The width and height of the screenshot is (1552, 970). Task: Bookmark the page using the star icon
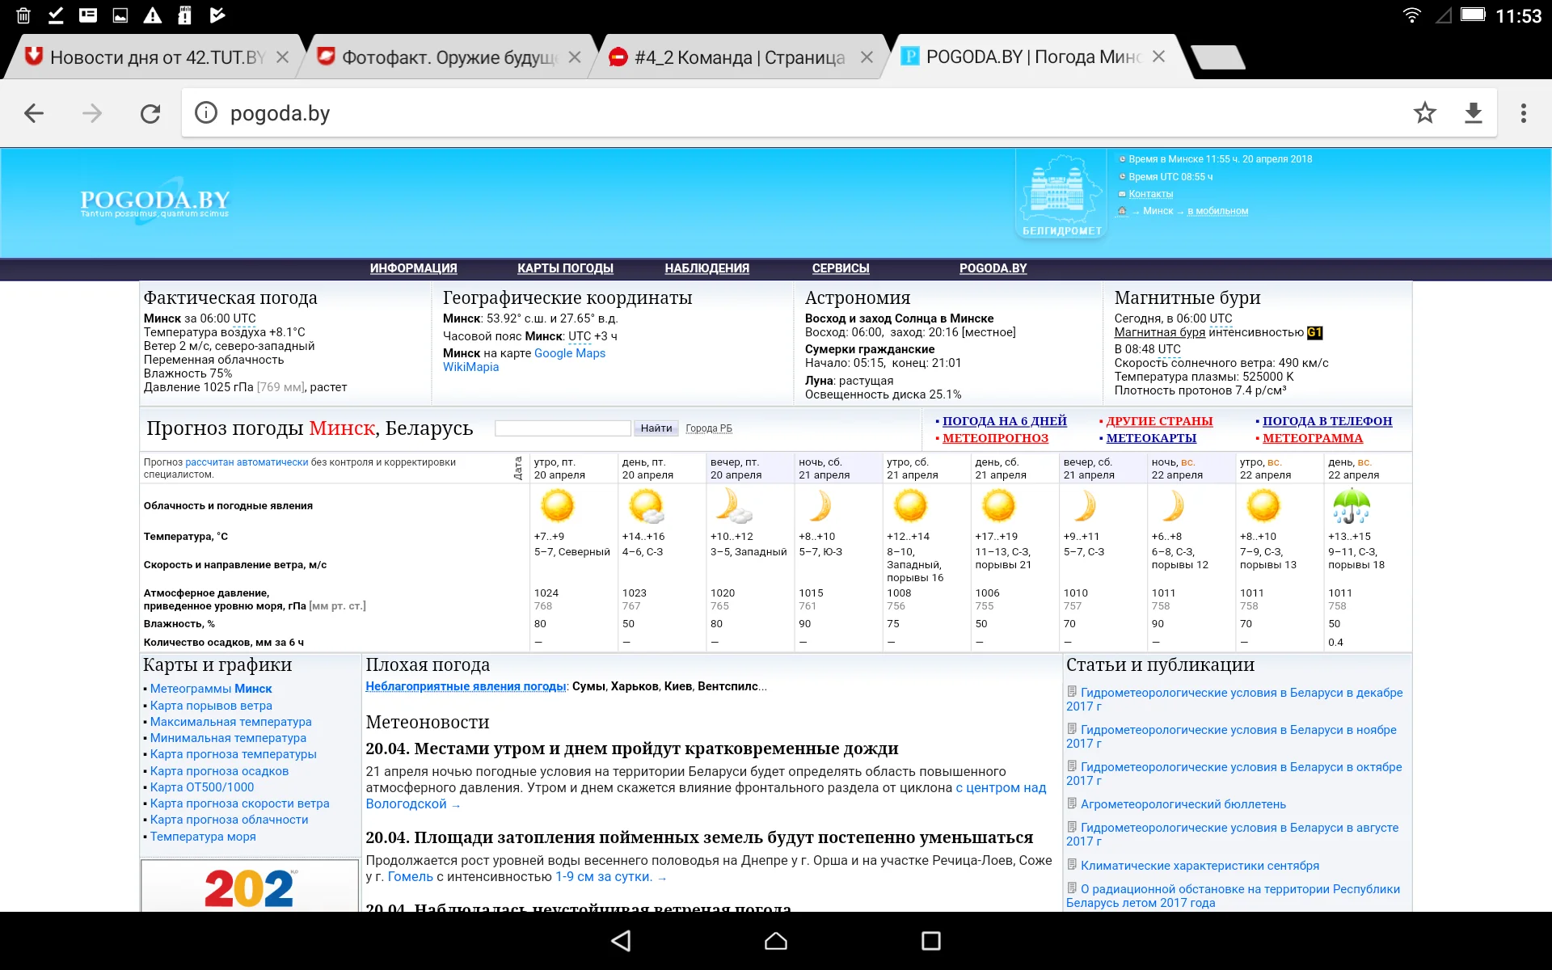click(1425, 113)
